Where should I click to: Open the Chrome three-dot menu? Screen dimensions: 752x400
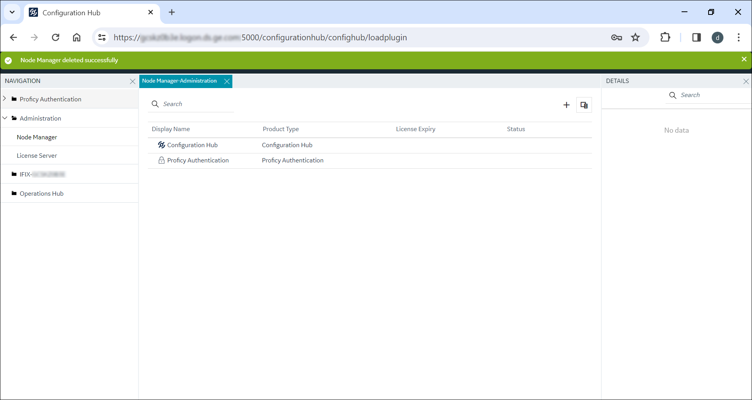click(739, 38)
